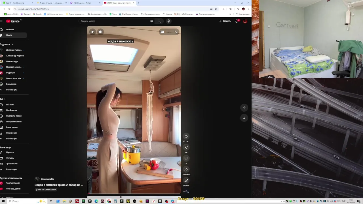363x204 pixels.
Task: Open YouTube notifications bell
Action: pos(237,21)
